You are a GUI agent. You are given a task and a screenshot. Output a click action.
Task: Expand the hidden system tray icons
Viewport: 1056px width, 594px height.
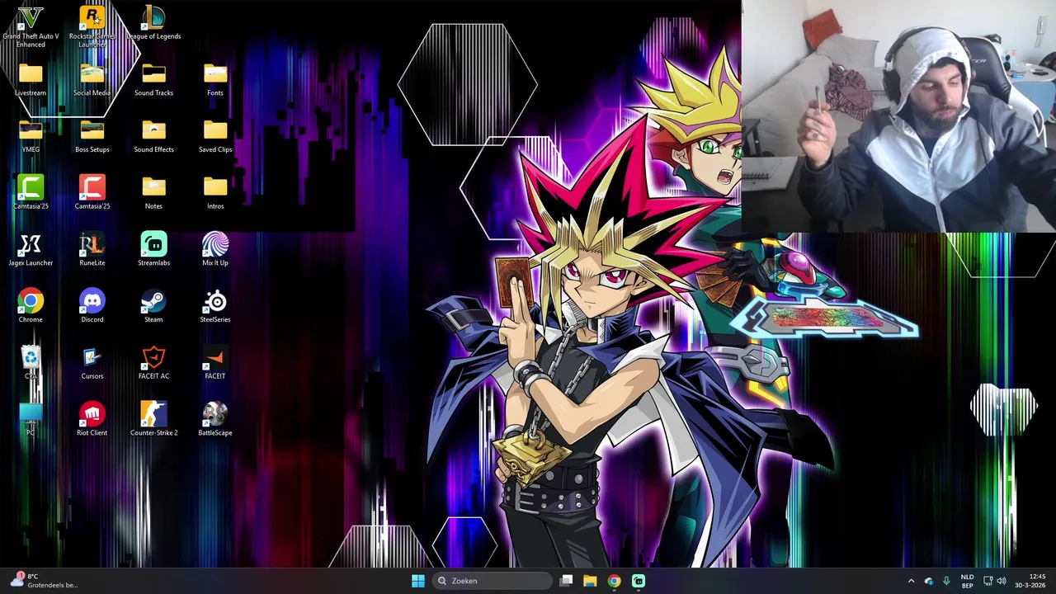(911, 581)
